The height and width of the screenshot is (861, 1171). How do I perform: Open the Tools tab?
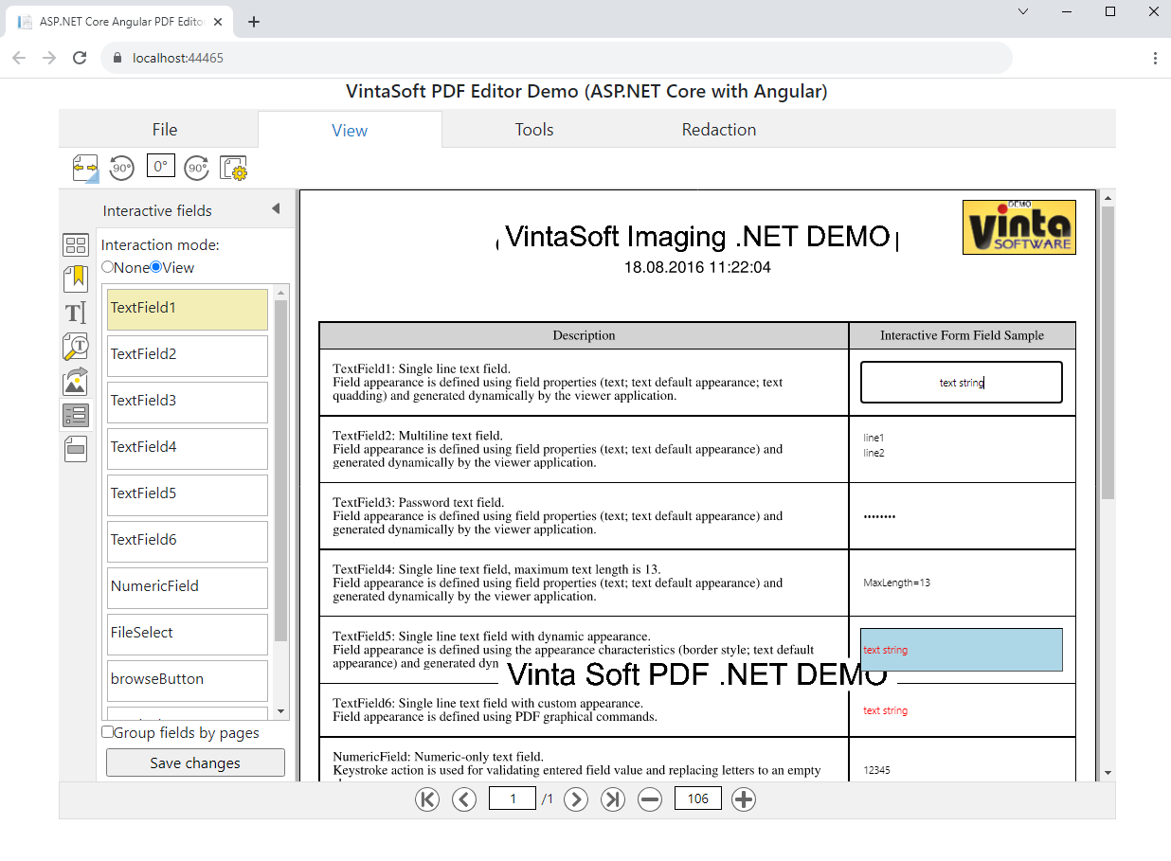tap(534, 130)
